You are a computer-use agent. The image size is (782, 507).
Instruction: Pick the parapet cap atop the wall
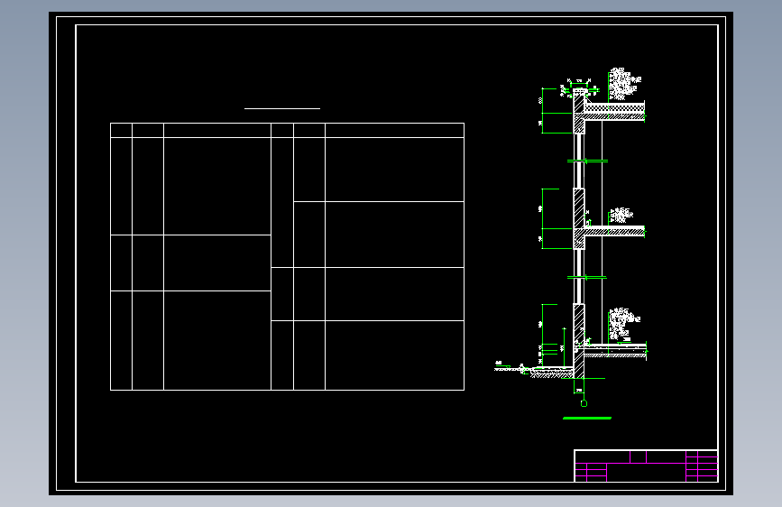pyautogui.click(x=580, y=90)
